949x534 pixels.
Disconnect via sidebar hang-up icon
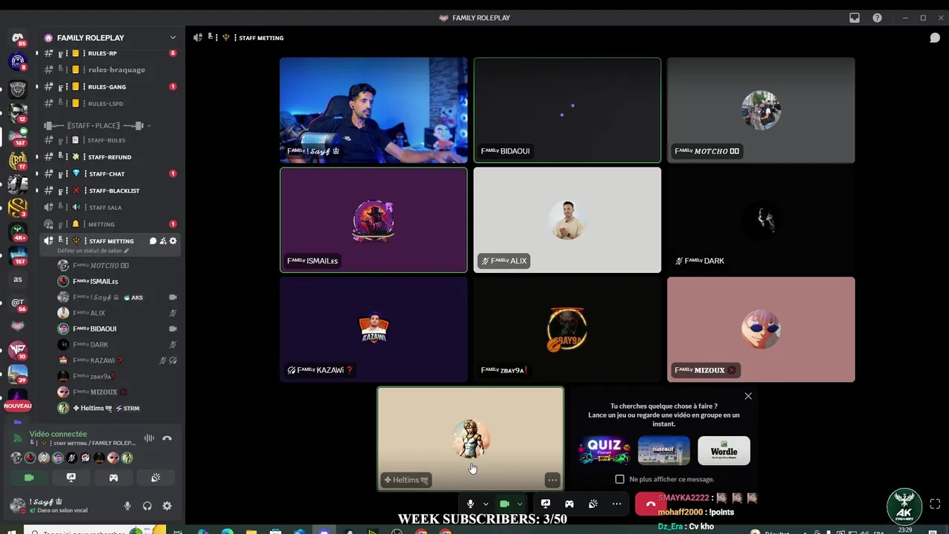tap(167, 438)
